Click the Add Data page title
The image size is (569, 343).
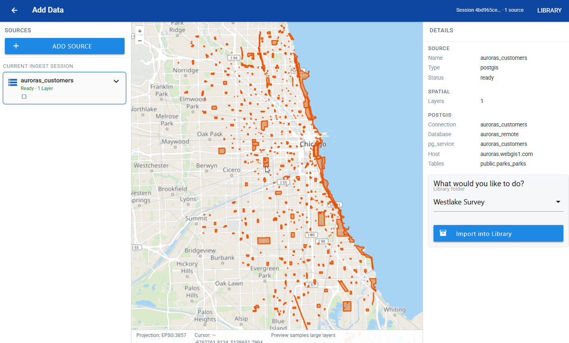coord(48,10)
